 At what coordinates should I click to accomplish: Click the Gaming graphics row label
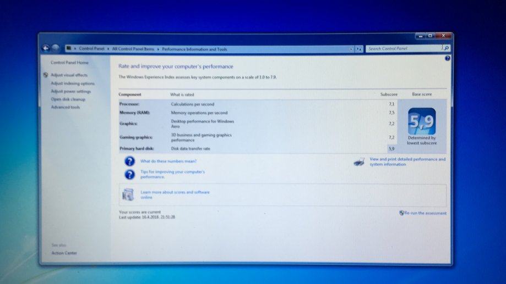coord(136,137)
